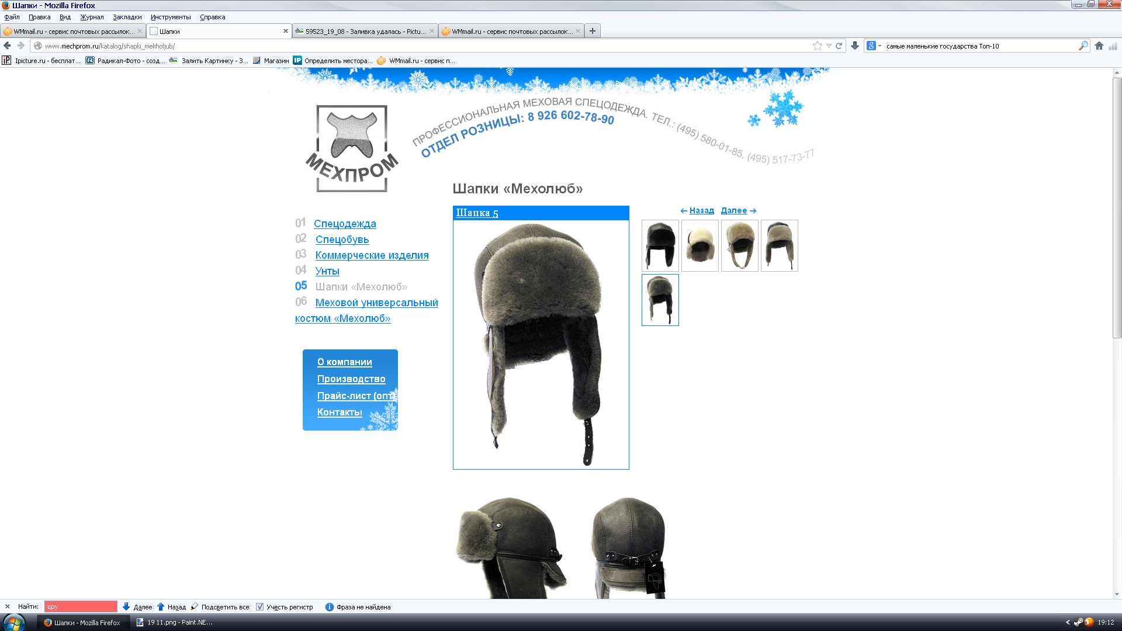
Task: Open the Windows Start button
Action: pyautogui.click(x=13, y=622)
